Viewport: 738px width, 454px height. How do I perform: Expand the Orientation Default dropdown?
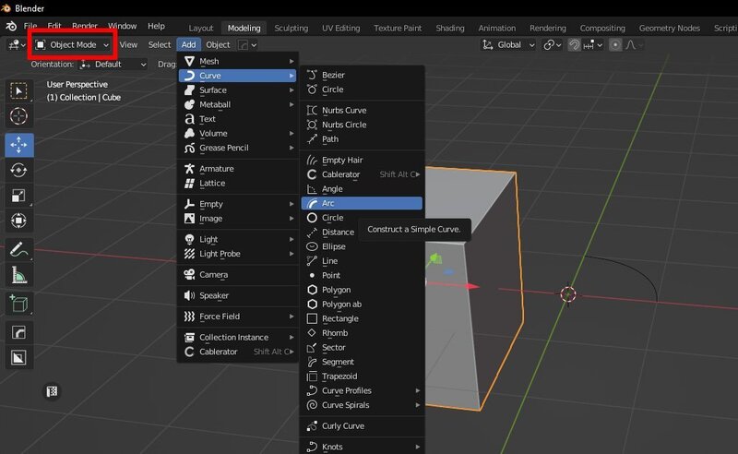(x=113, y=65)
